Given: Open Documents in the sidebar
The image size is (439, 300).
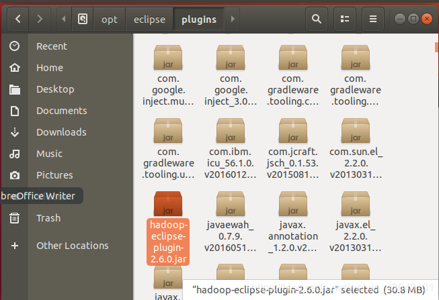Looking at the screenshot, I should pos(62,111).
